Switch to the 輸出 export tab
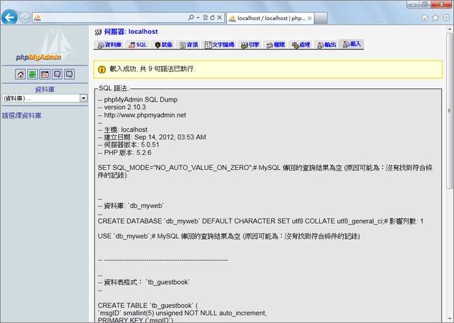Image resolution: width=454 pixels, height=323 pixels. pyautogui.click(x=326, y=45)
